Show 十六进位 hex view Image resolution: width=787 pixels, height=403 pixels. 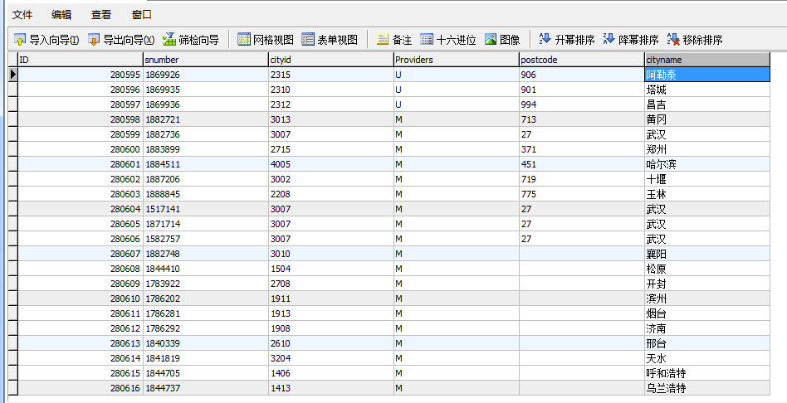pyautogui.click(x=448, y=40)
